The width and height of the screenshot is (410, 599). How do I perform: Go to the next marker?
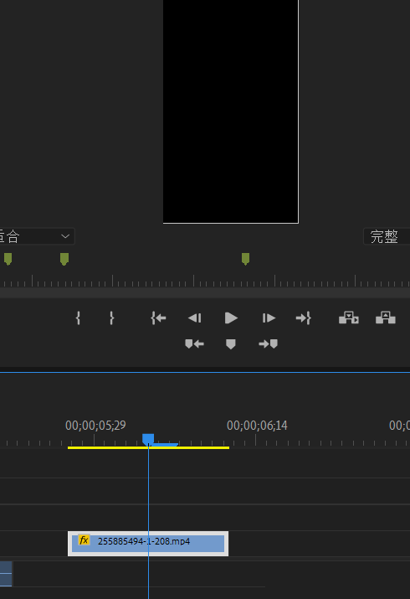tap(268, 343)
